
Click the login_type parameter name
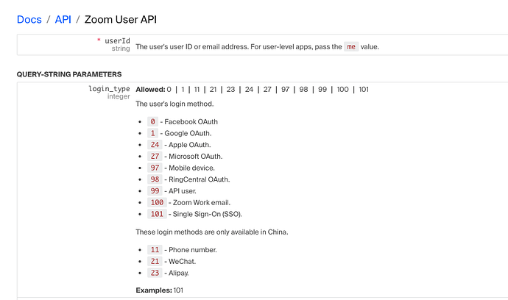pos(109,89)
